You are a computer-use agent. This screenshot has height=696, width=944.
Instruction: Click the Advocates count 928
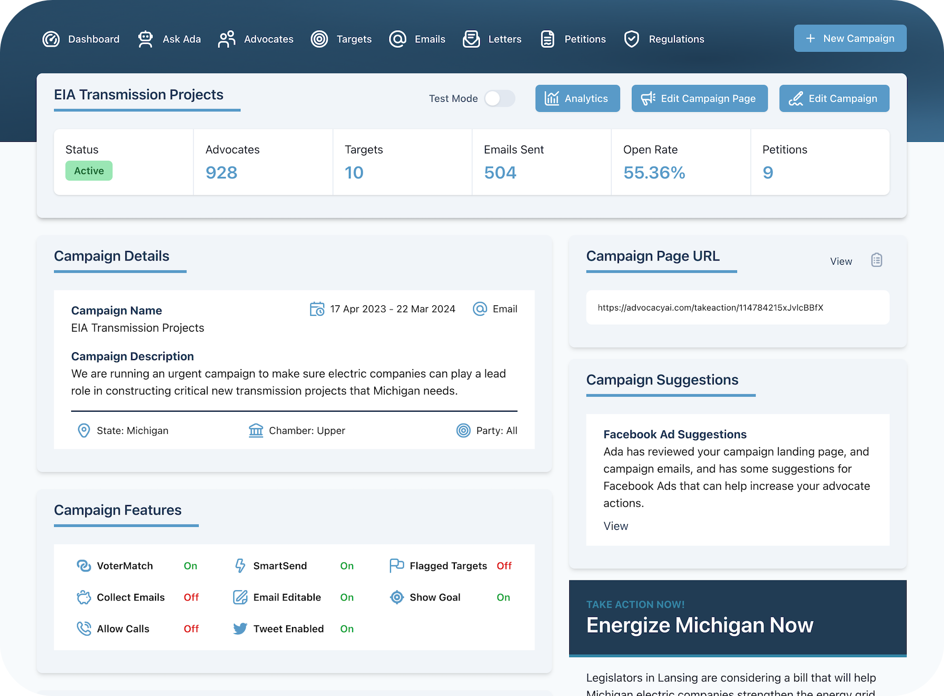point(221,173)
